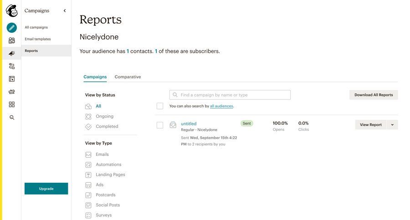The width and height of the screenshot is (410, 220).
Task: Click the contacts count number 1
Action: (x=128, y=51)
